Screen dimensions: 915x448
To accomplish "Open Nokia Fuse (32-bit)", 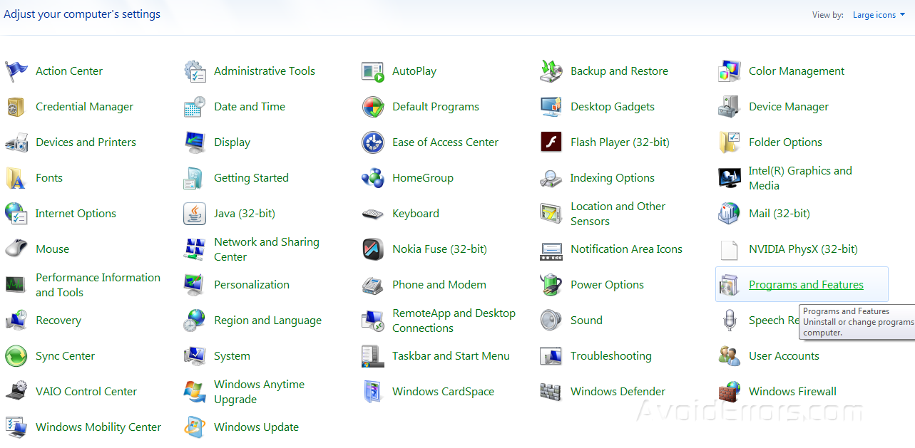I will tap(439, 249).
